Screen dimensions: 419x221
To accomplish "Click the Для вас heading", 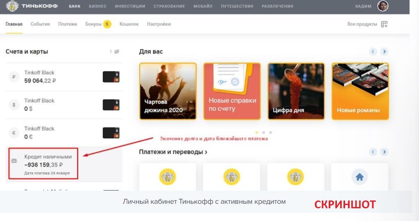I will pyautogui.click(x=151, y=52).
